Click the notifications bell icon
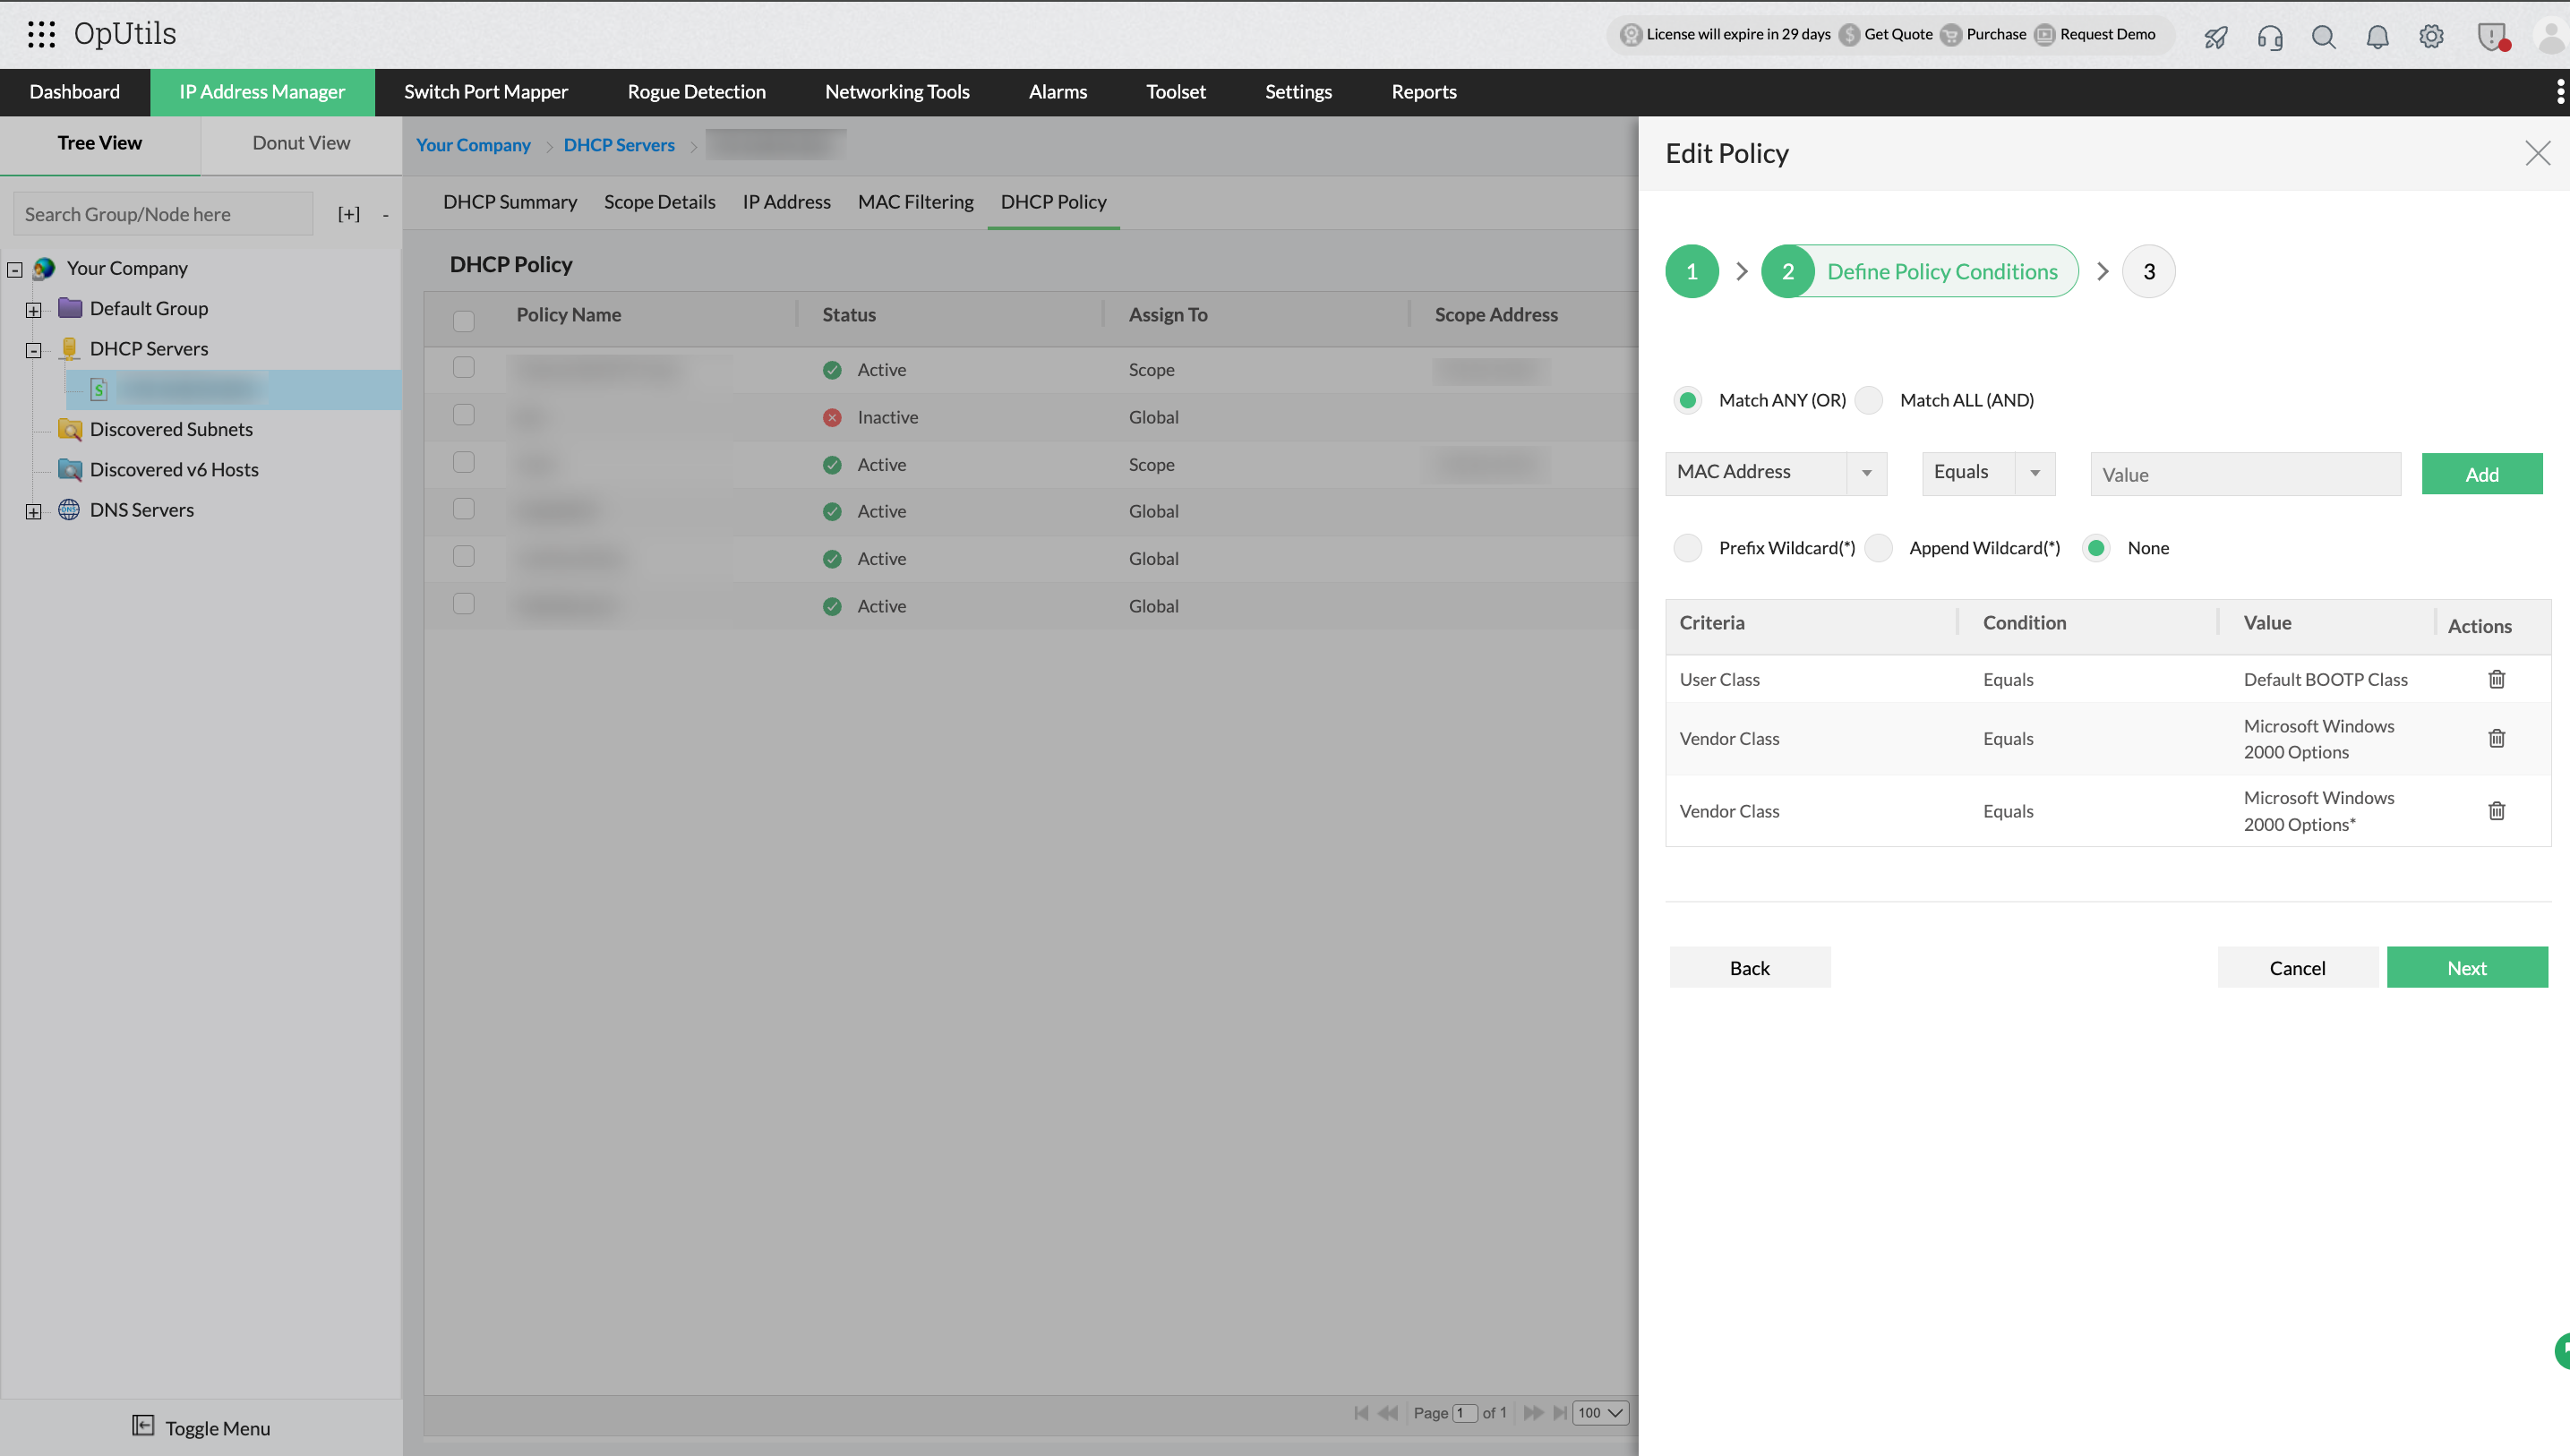 [x=2377, y=37]
